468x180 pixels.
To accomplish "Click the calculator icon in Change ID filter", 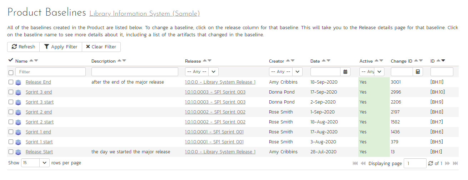I will pyautogui.click(x=417, y=72).
